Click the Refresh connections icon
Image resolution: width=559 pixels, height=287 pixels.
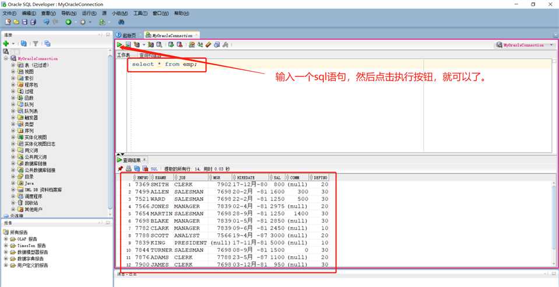click(23, 44)
